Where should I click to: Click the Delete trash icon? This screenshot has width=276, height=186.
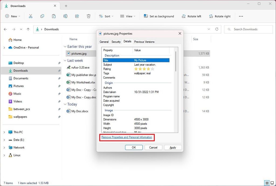[88, 16]
